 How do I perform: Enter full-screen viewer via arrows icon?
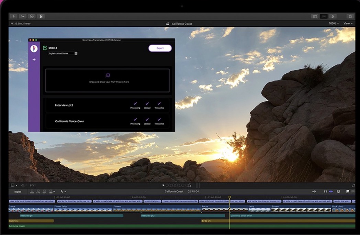(353, 185)
